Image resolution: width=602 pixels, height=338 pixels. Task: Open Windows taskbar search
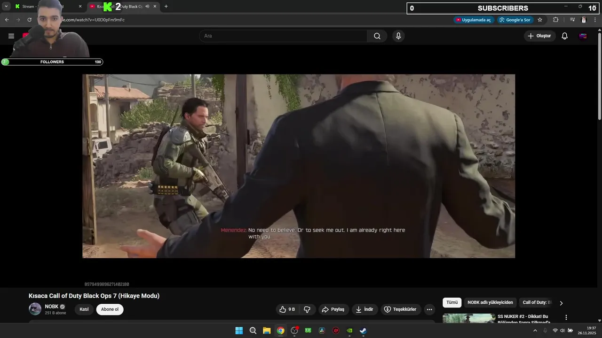coord(253,330)
